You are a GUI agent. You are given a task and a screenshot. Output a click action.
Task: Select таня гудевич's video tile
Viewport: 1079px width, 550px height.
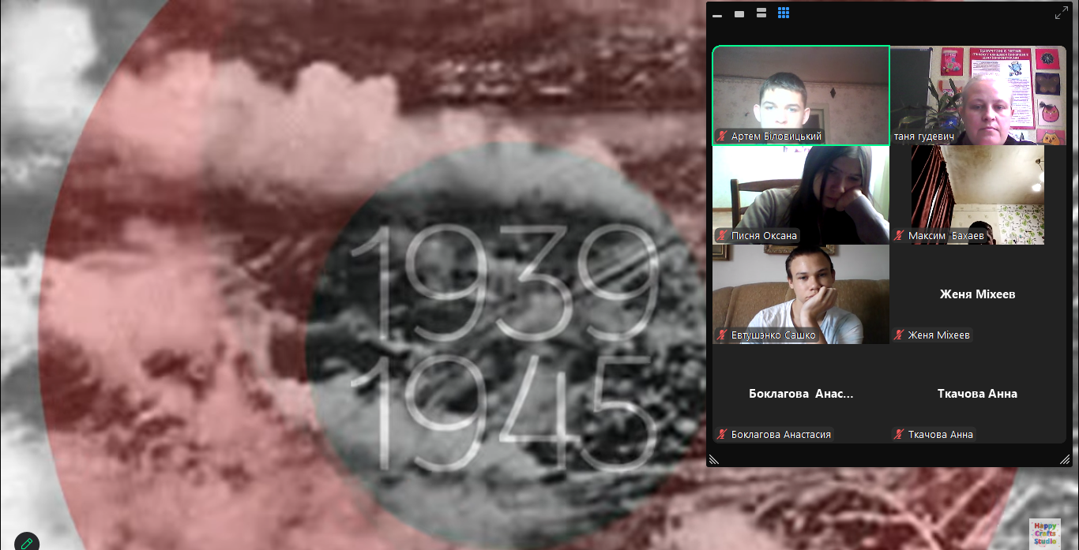(978, 95)
